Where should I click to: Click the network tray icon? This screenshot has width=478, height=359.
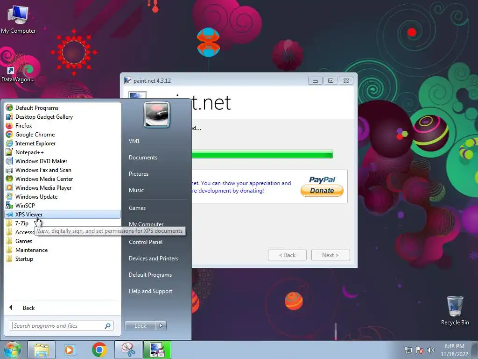coord(408,351)
